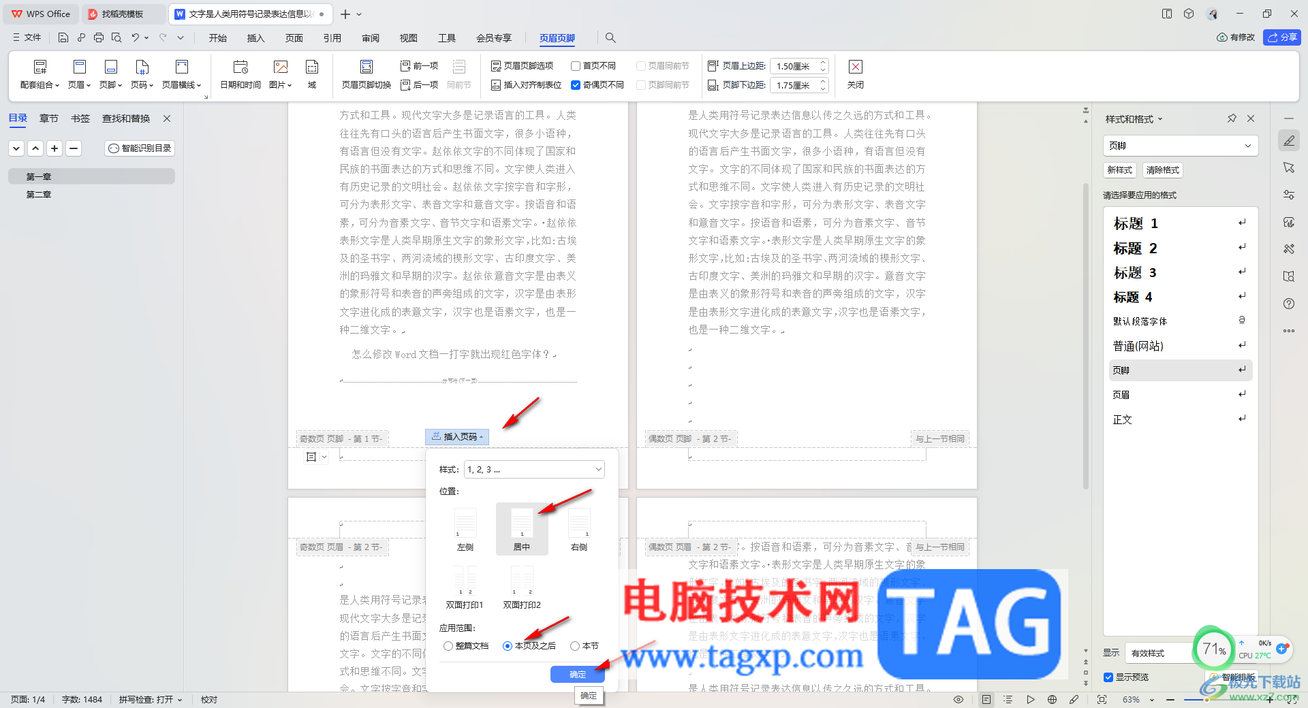Click the remove heading minus icon
Screen dimensions: 1308x708
click(x=74, y=148)
